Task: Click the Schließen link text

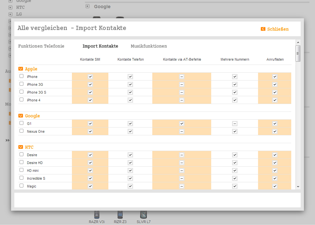Action: (278, 29)
